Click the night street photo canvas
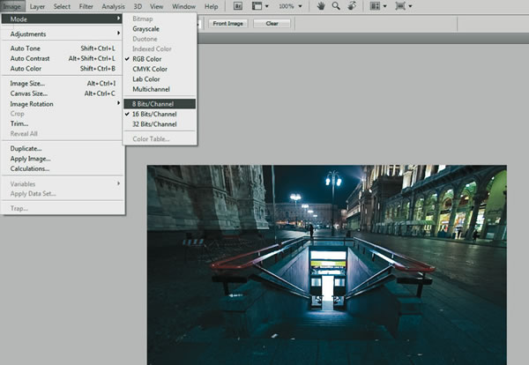The height and width of the screenshot is (365, 529). pos(327,264)
